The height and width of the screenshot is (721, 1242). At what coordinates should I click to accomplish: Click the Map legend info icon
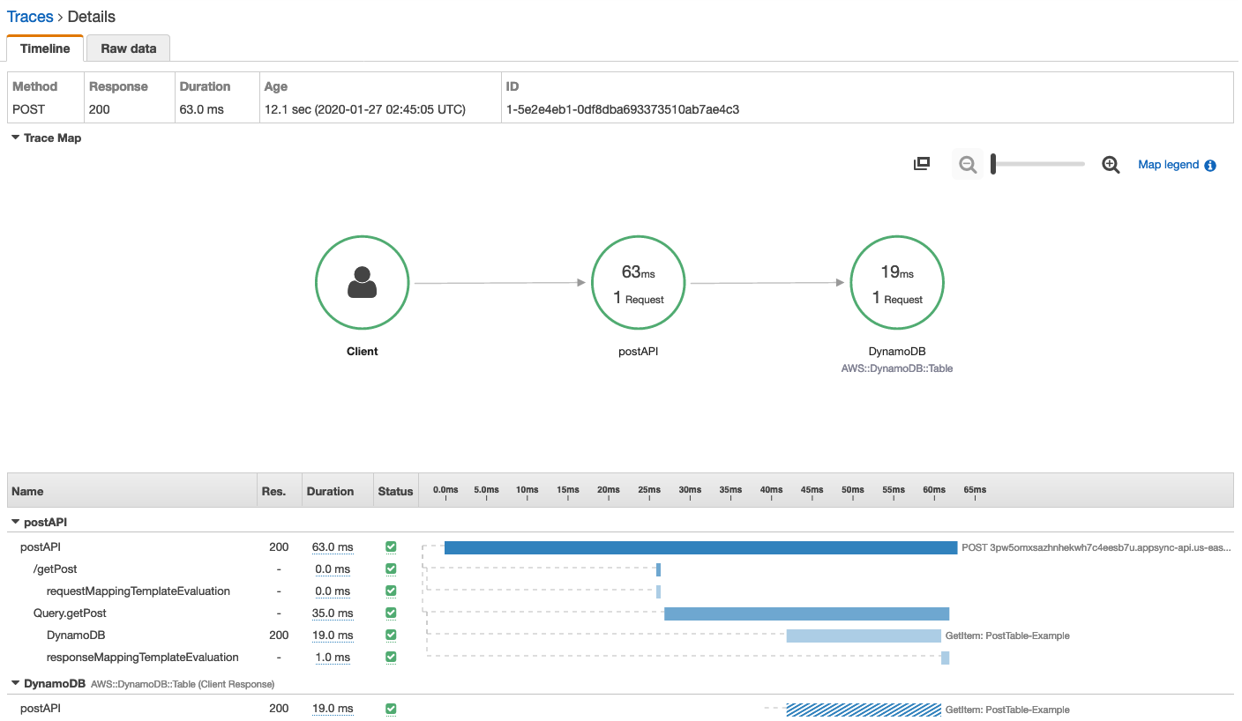coord(1210,164)
